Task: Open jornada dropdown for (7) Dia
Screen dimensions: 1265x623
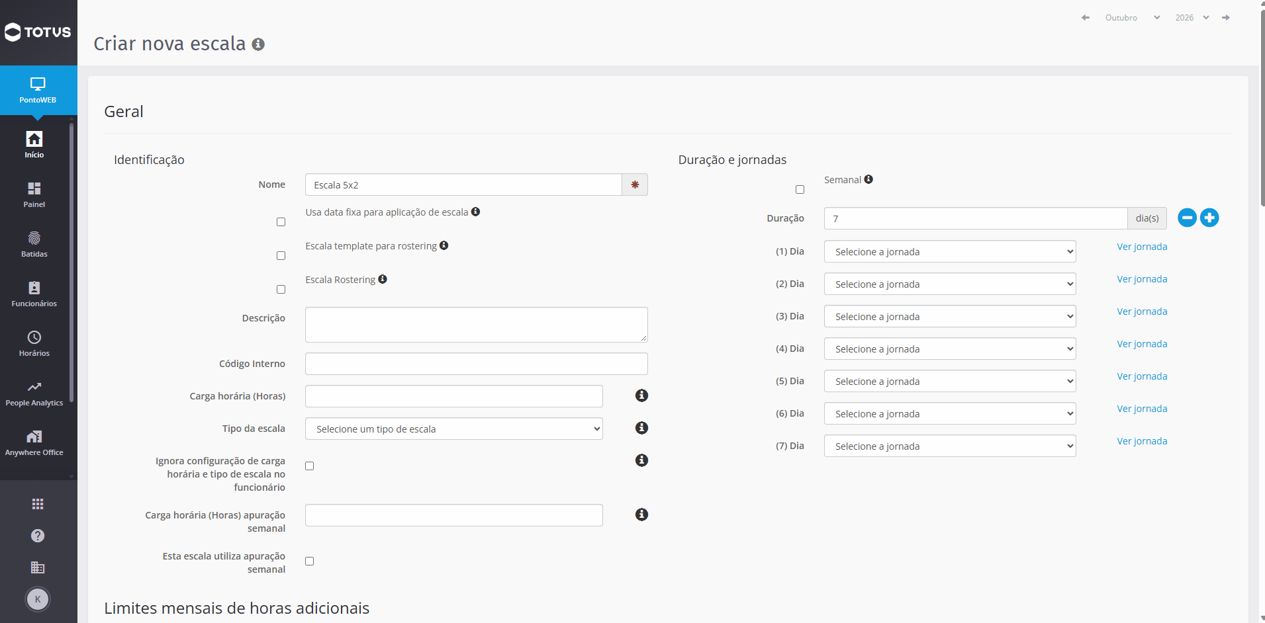Action: pos(950,446)
